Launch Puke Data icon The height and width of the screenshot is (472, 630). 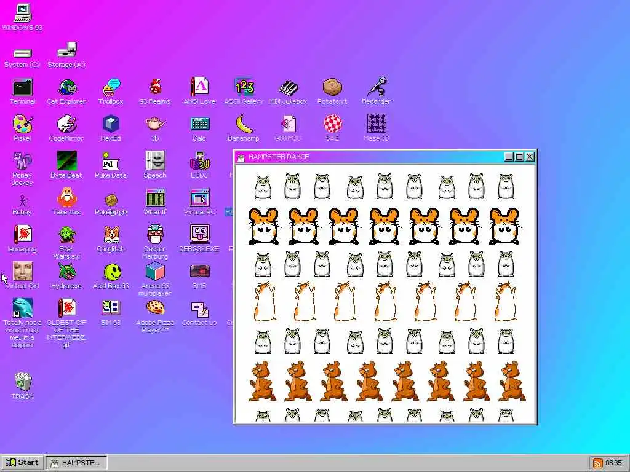click(x=111, y=161)
